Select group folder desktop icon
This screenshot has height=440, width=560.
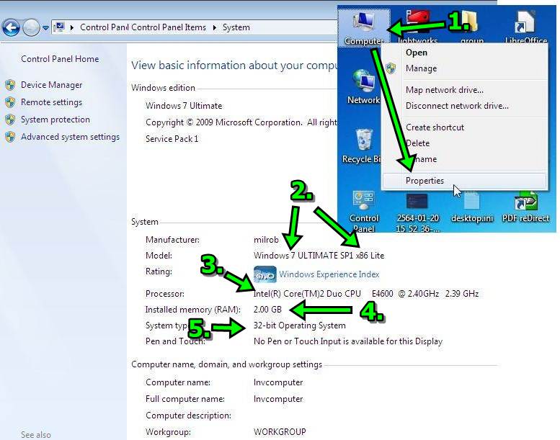coord(472,28)
